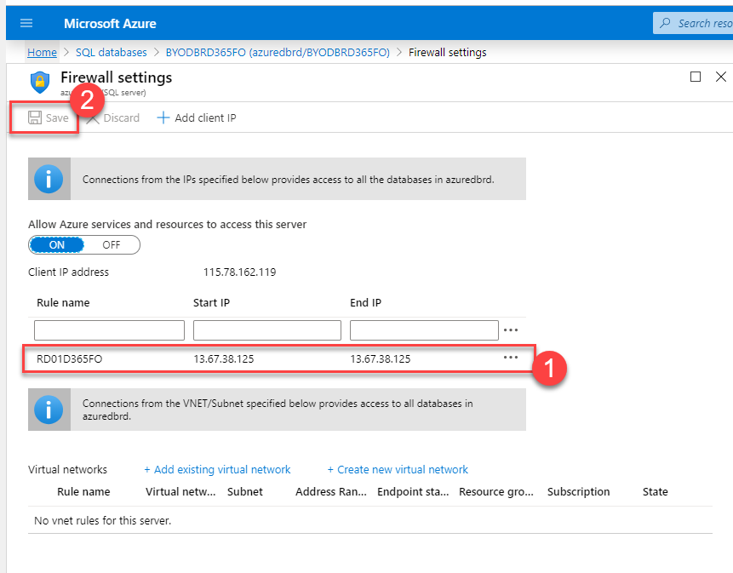This screenshot has width=733, height=573.
Task: Click Subnet column header
Action: point(245,491)
